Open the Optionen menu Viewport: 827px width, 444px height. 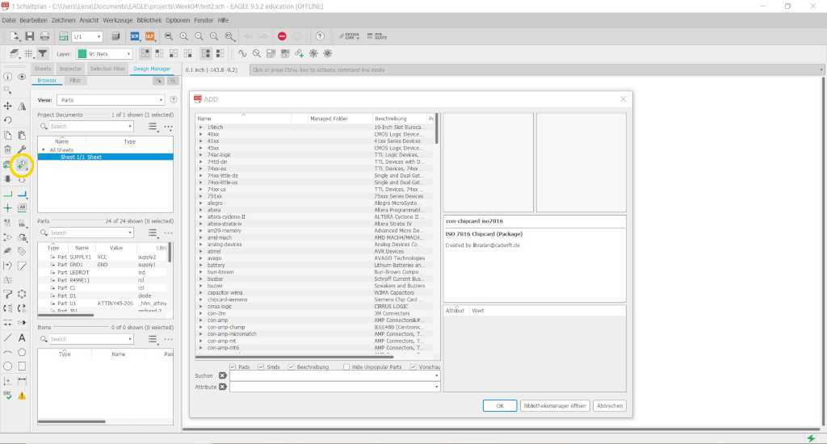177,20
